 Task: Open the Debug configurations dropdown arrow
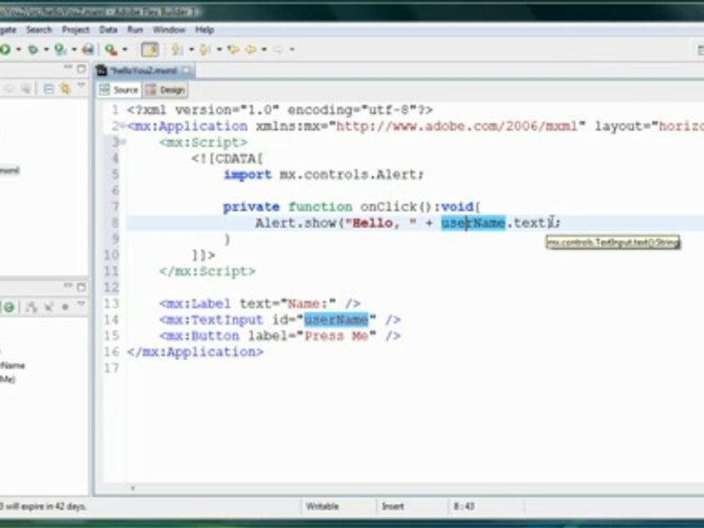point(45,49)
